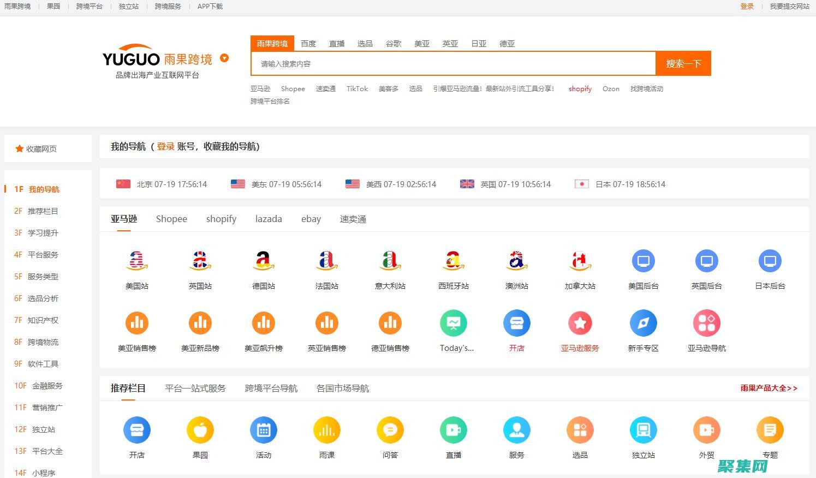This screenshot has height=478, width=816.
Task: Switch to the 百度 search tab
Action: (x=308, y=44)
